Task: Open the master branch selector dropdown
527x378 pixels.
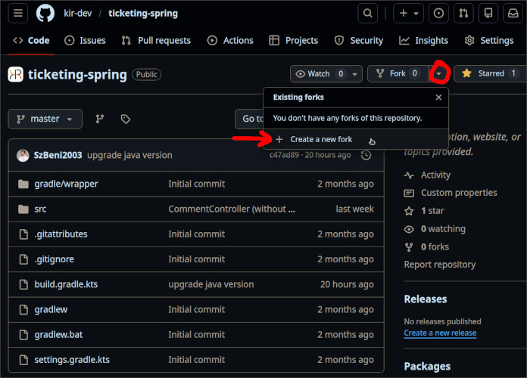Action: tap(45, 119)
